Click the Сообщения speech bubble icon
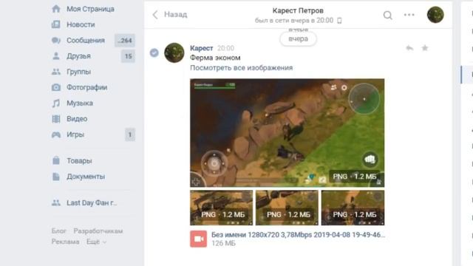Image resolution: width=473 pixels, height=266 pixels. tap(56, 40)
